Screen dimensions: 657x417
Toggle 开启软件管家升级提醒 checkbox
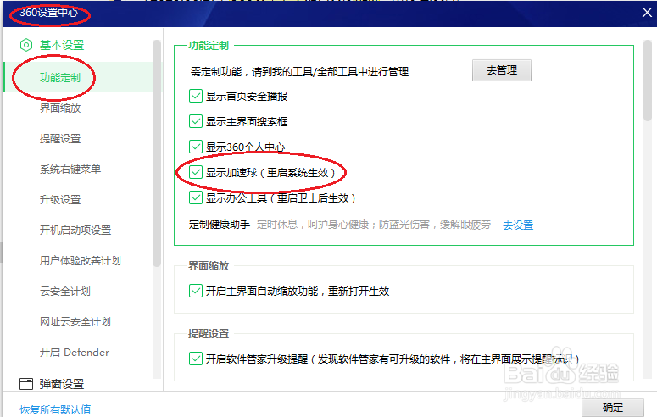[x=196, y=359]
